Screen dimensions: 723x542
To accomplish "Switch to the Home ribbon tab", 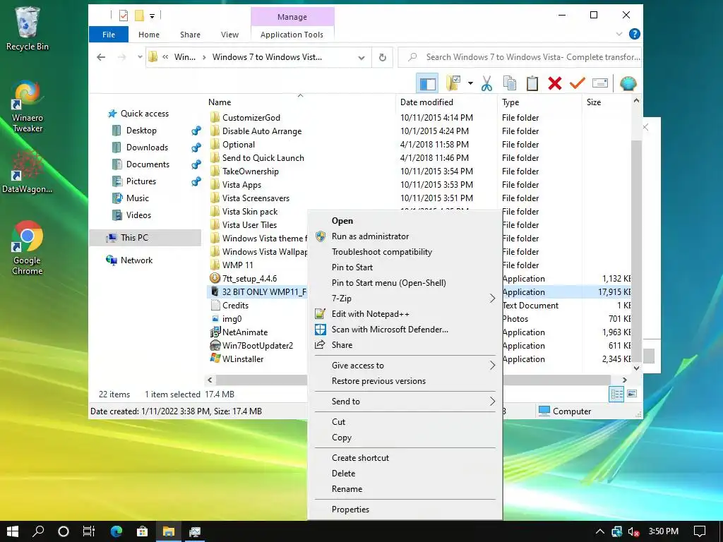I will [x=149, y=35].
